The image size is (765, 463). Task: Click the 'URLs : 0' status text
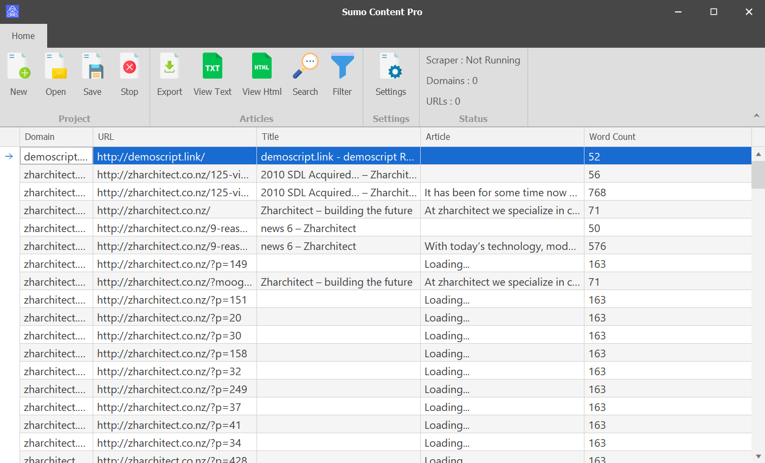click(443, 101)
